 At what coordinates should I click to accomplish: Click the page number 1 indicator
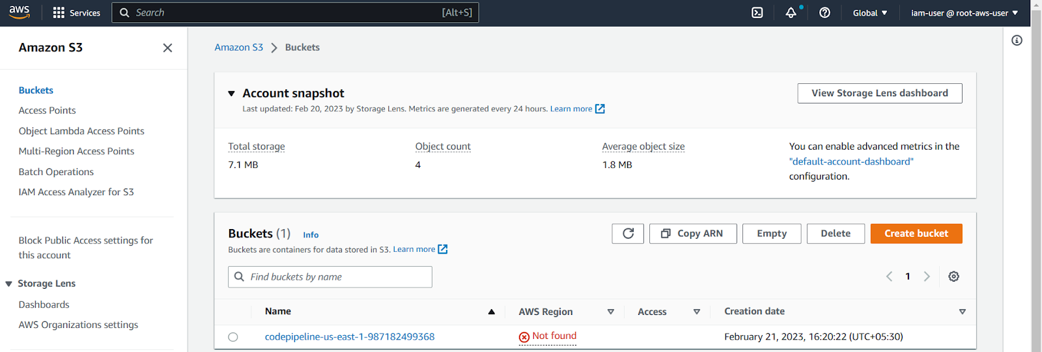tap(908, 277)
